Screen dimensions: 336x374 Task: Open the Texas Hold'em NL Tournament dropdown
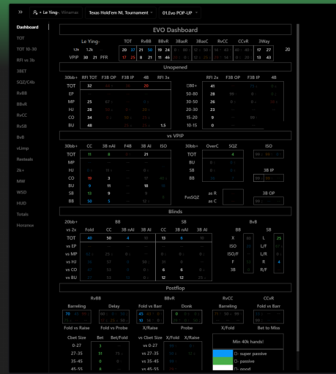[121, 12]
